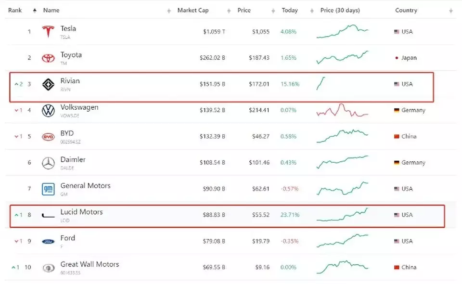Click Lucid Motors' 30-day price sparkline

(x=342, y=215)
